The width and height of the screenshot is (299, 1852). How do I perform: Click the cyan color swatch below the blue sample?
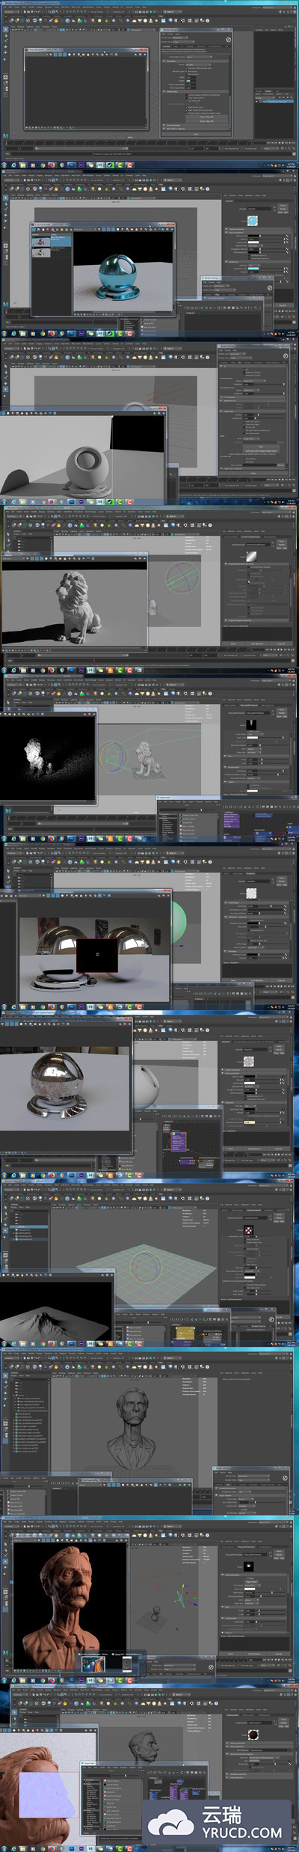(253, 267)
